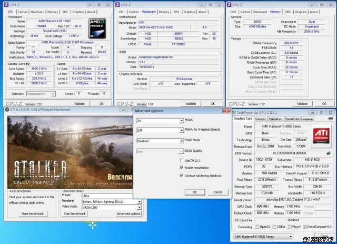Open the SPD tab in the CPU-Z Memory window

[x=288, y=12]
